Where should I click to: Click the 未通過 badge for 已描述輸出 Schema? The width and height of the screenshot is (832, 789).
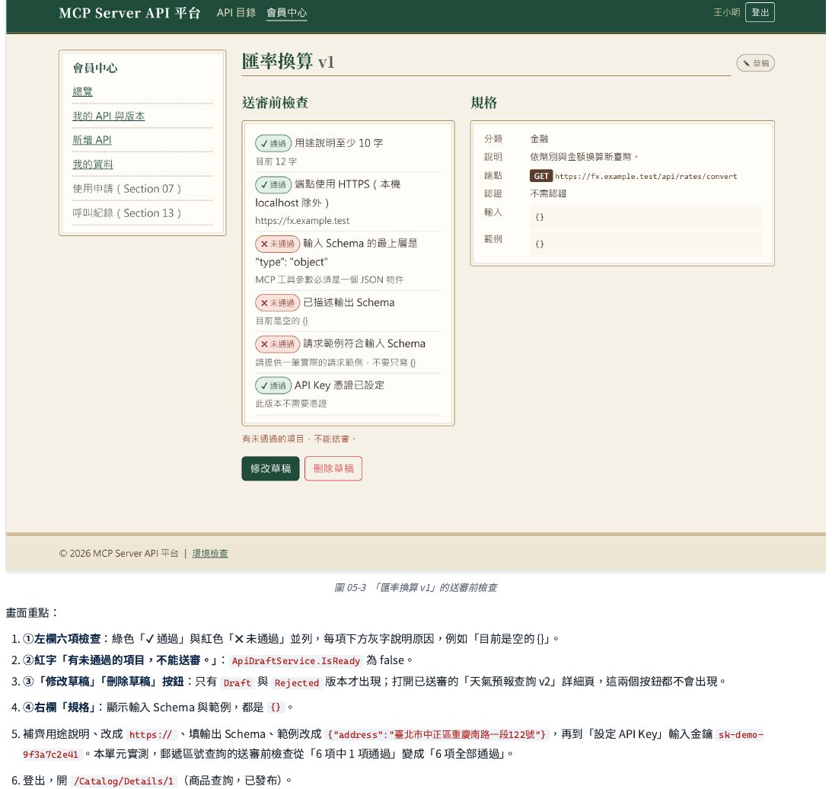pyautogui.click(x=278, y=302)
